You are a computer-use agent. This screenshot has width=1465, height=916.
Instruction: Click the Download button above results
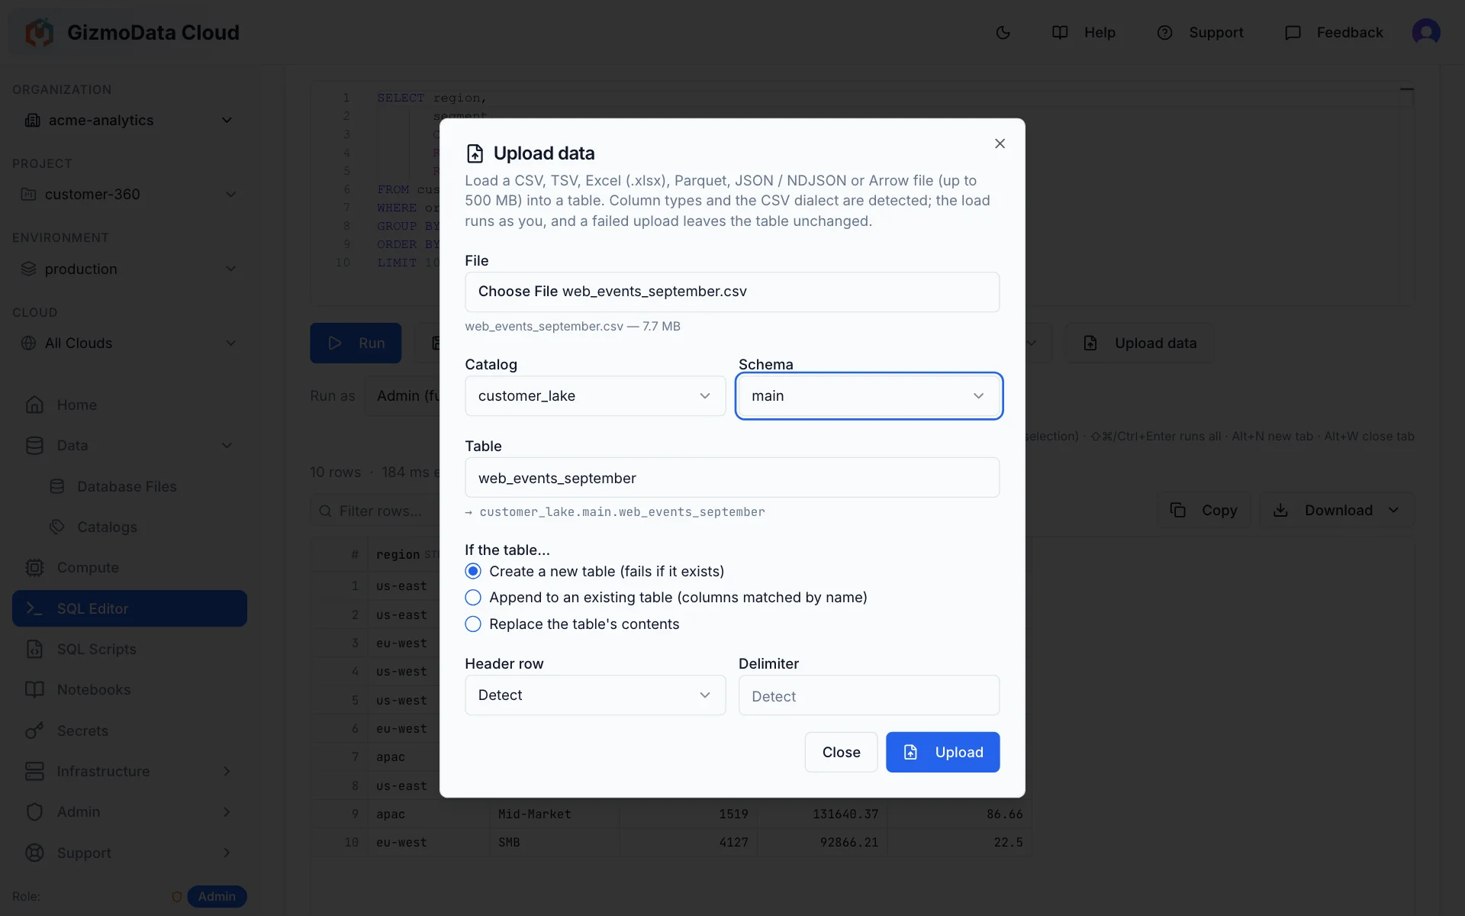tap(1336, 510)
